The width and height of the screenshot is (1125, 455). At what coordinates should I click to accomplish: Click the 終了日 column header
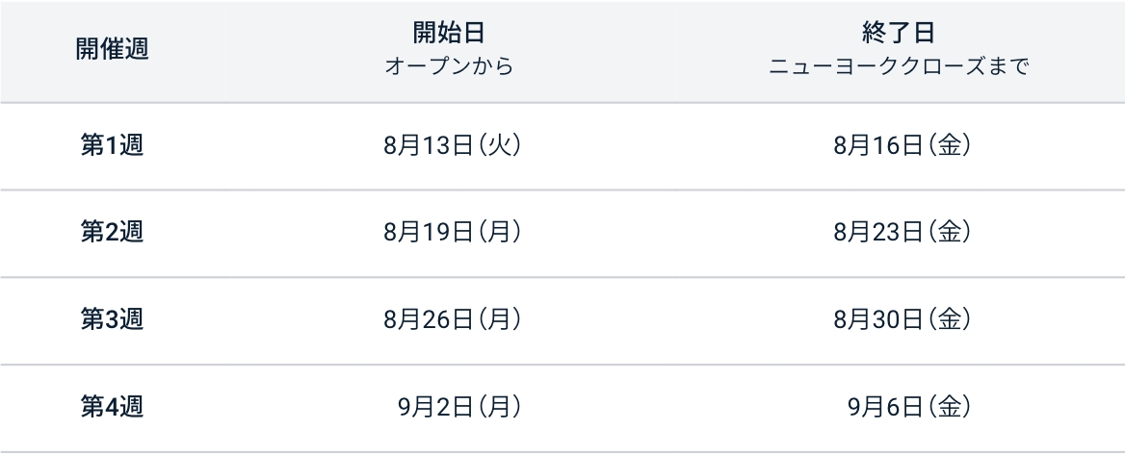[x=899, y=34]
